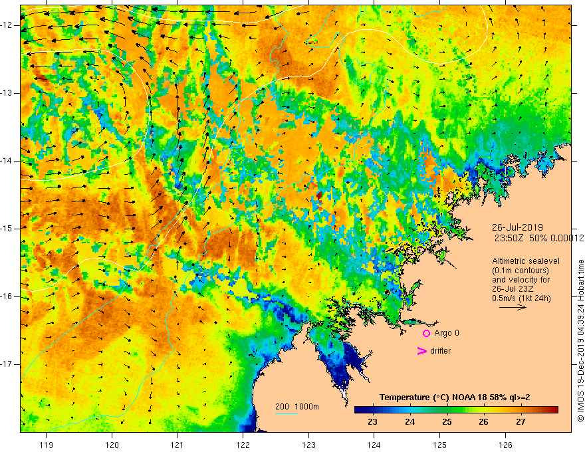This screenshot has width=585, height=452.
Task: Click the 123 longitude axis label
Action: click(x=308, y=445)
